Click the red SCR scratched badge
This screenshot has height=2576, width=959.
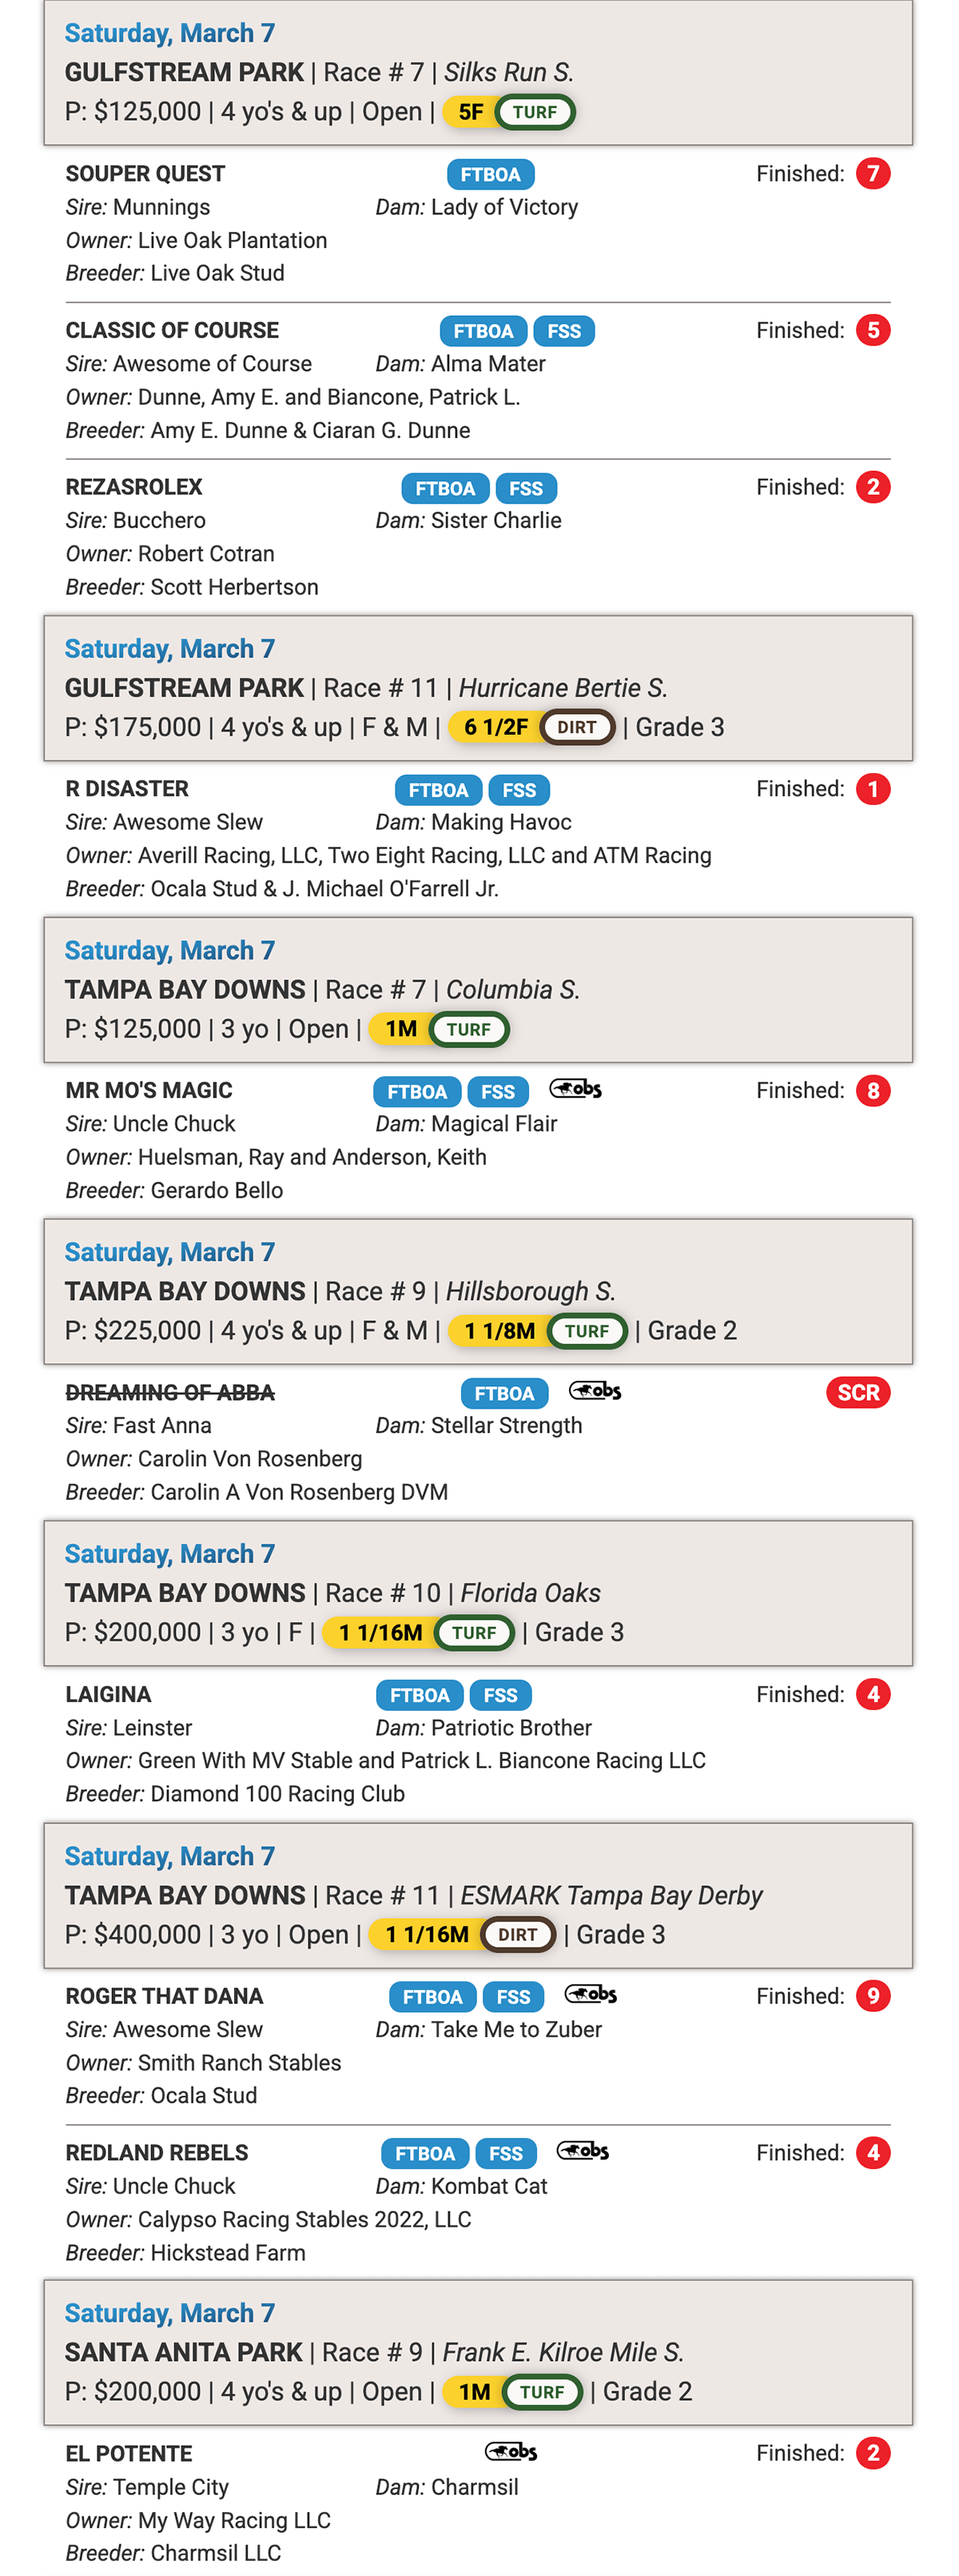[x=858, y=1393]
